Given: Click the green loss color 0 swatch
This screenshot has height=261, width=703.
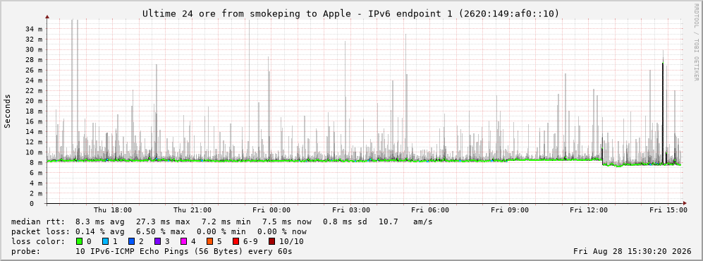Looking at the screenshot, I should click(x=80, y=241).
